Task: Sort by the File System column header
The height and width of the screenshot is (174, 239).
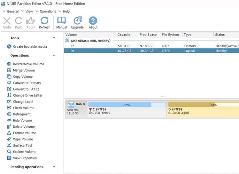Action: tap(171, 35)
